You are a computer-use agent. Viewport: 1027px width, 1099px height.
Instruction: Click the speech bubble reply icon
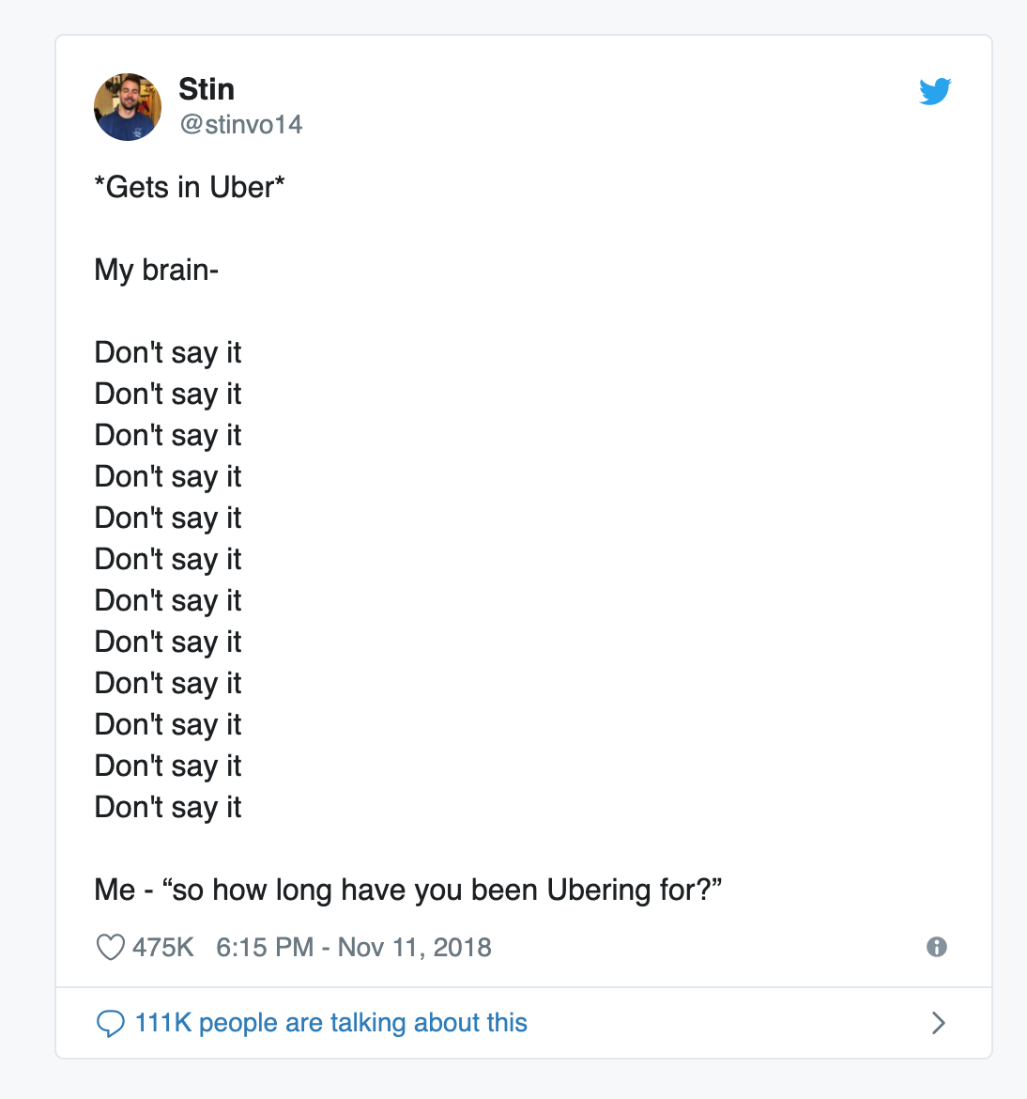(x=110, y=1023)
